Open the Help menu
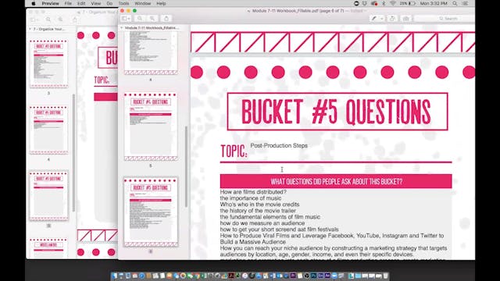This screenshot has width=500, height=281. [x=161, y=3]
